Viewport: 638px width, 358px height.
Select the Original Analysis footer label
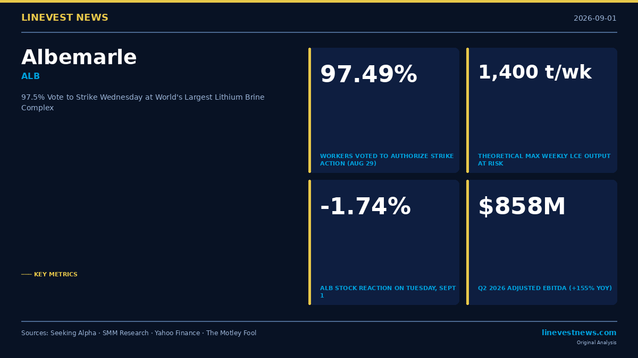(x=597, y=343)
